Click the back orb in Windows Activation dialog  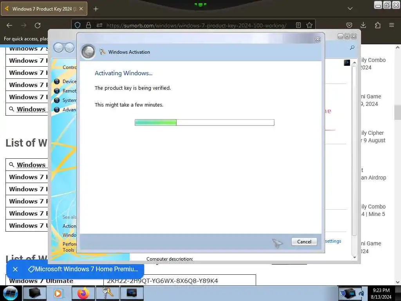pyautogui.click(x=88, y=52)
